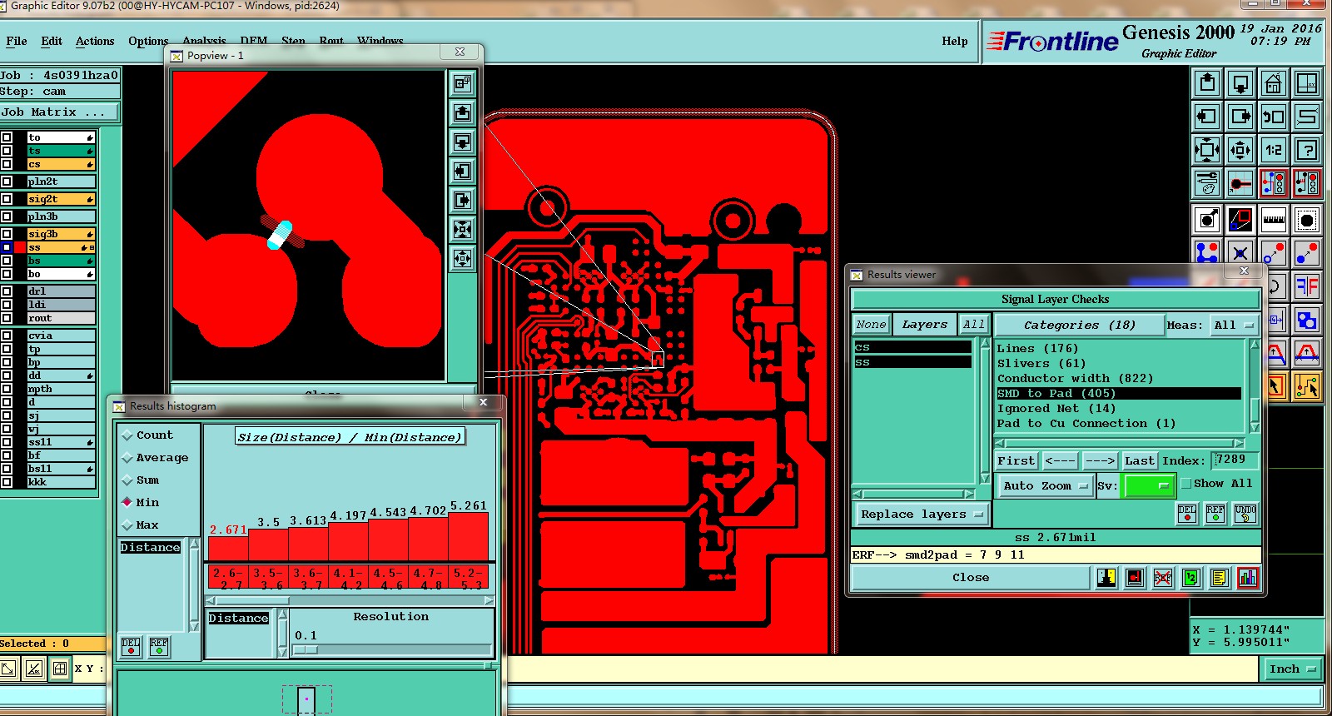Click the pan right arrow icon
Image resolution: width=1332 pixels, height=716 pixels.
1240,117
